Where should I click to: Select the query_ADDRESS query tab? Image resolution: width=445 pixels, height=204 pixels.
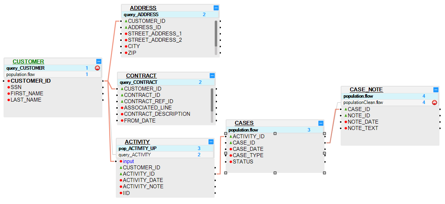[141, 15]
